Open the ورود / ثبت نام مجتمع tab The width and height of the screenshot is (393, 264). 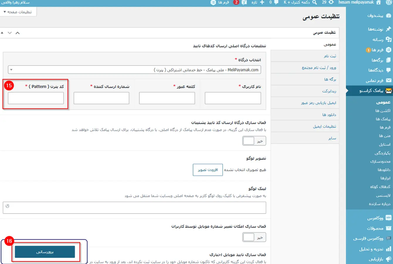[x=305, y=67]
